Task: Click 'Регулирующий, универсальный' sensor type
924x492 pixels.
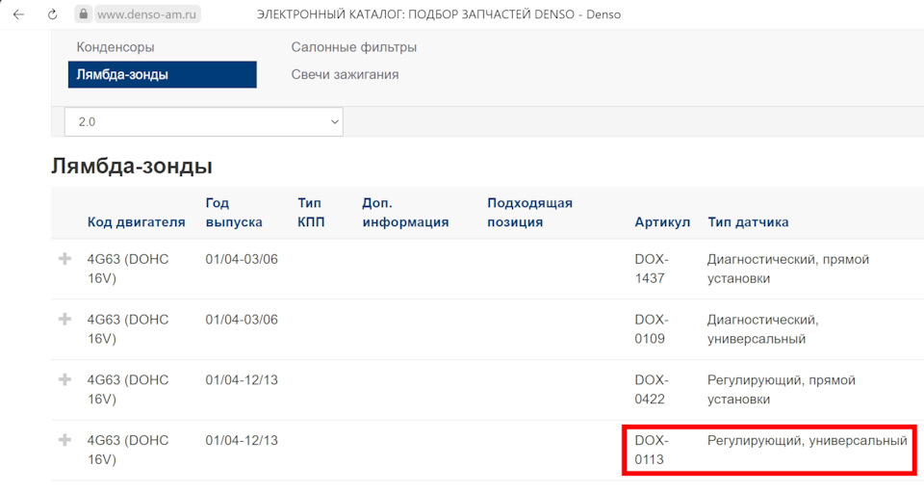Action: pos(808,440)
